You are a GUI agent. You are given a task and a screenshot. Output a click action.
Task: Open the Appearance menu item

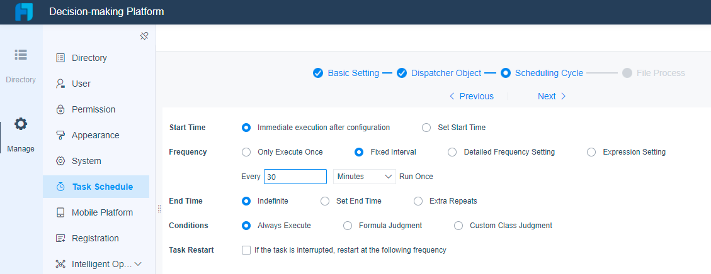coord(96,135)
